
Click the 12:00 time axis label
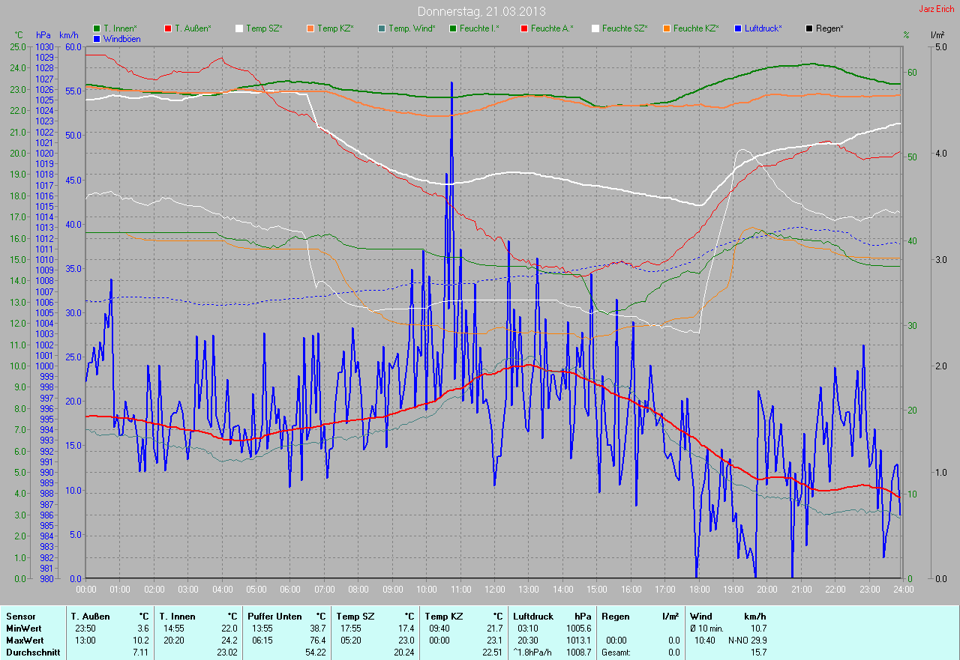[x=494, y=590]
